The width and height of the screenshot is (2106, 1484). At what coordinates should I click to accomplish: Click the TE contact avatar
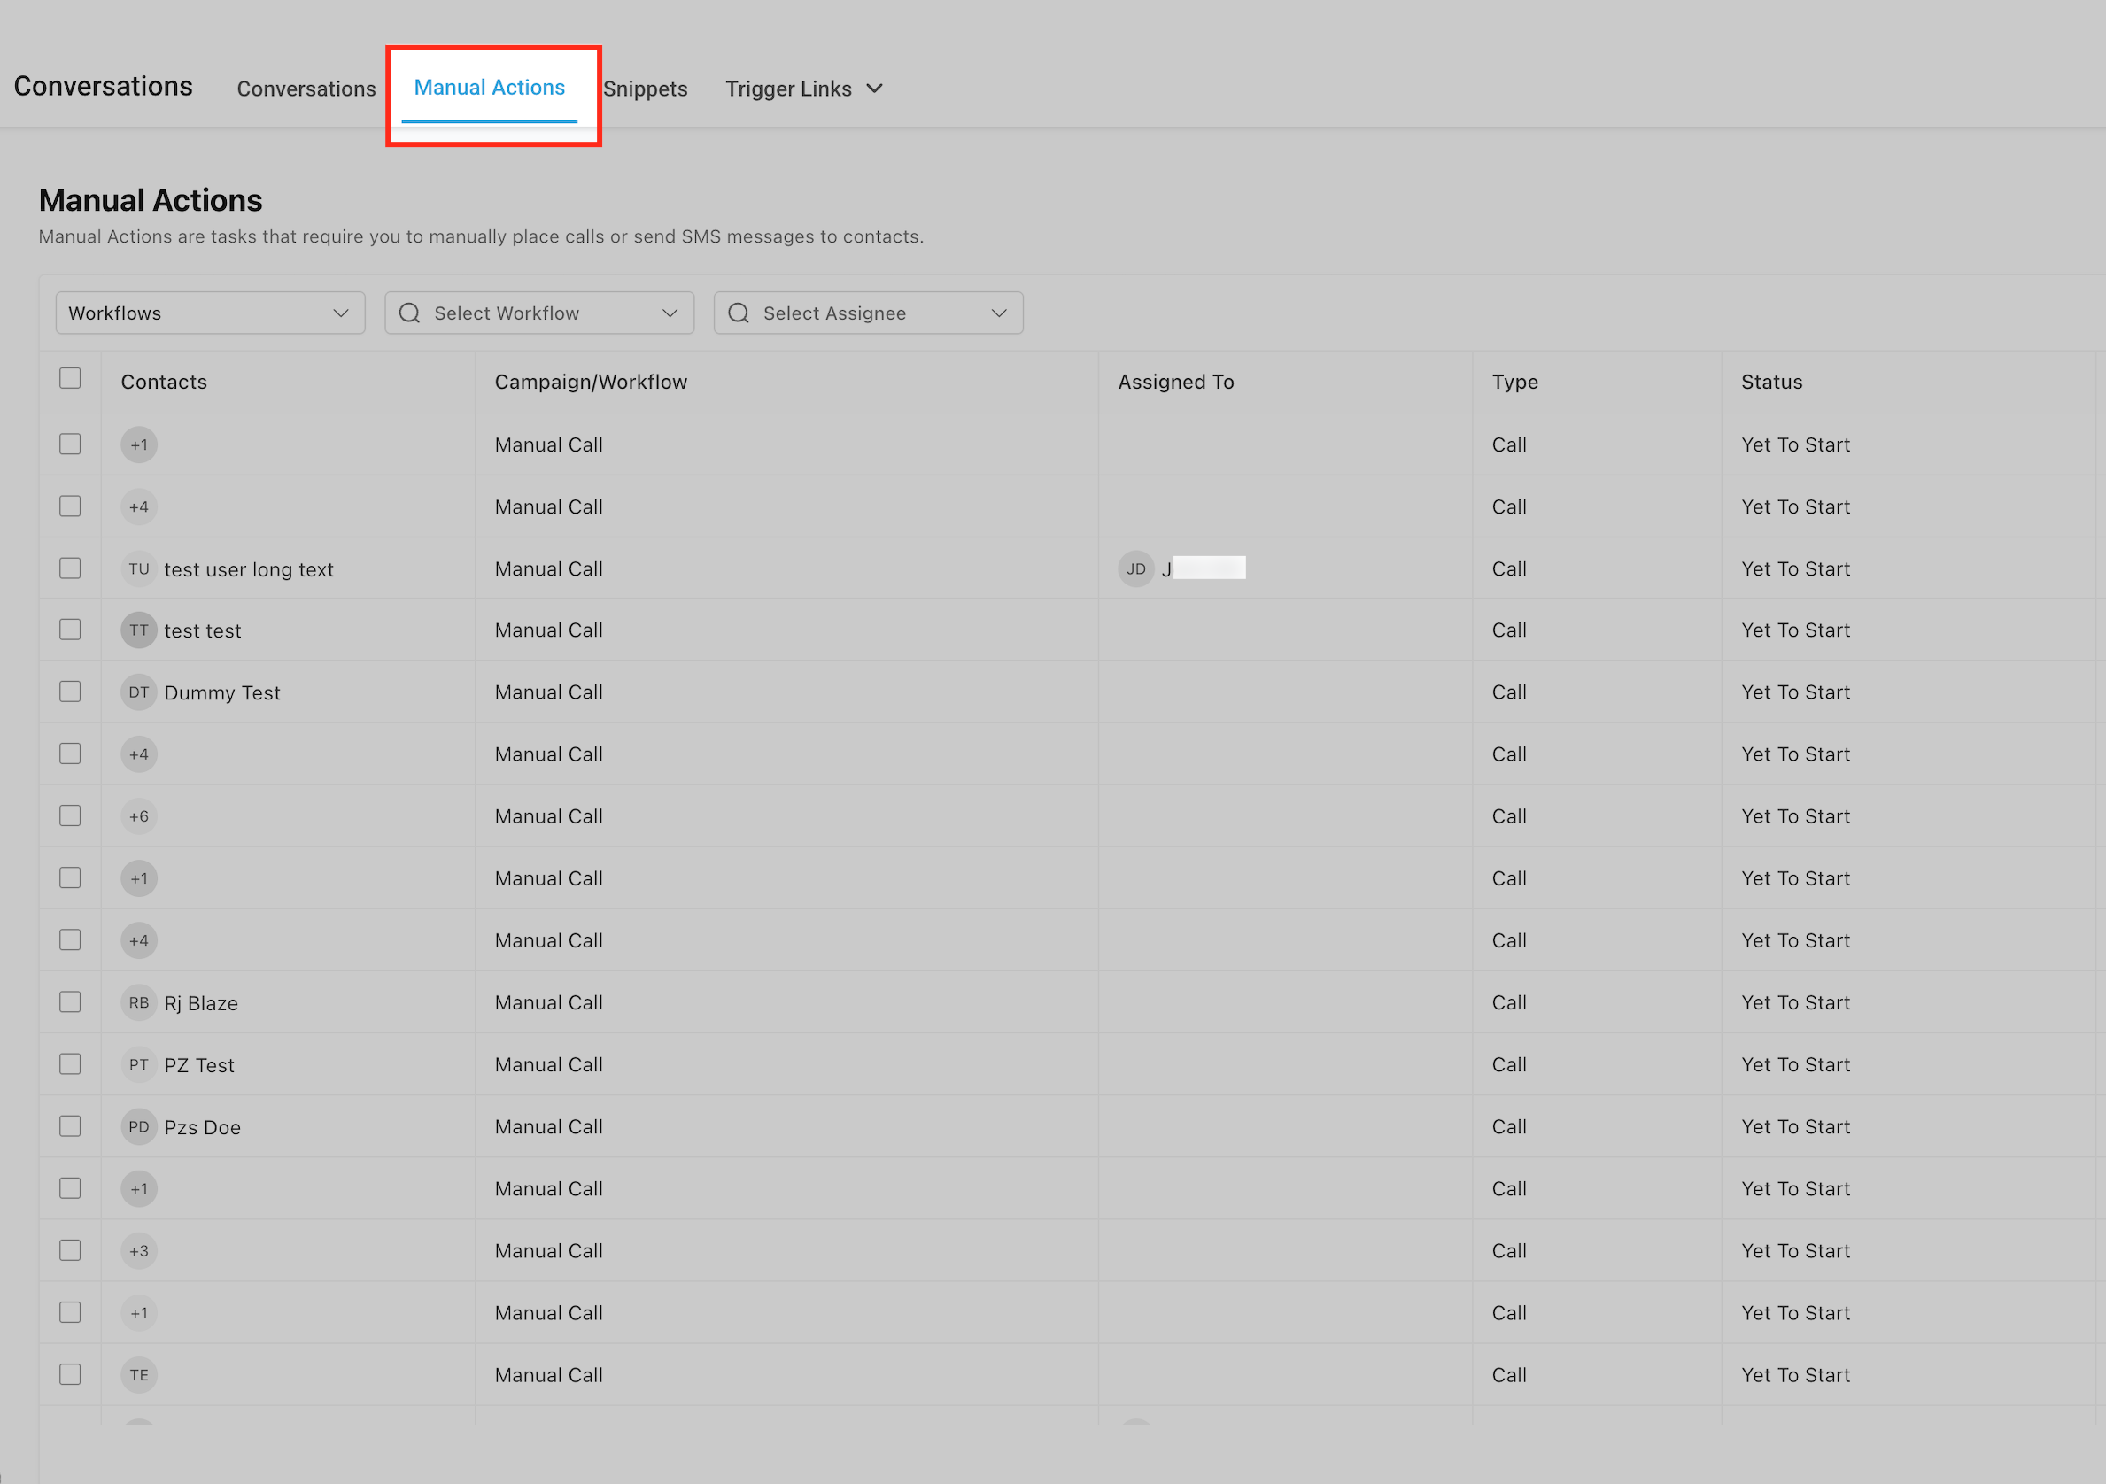pos(138,1375)
